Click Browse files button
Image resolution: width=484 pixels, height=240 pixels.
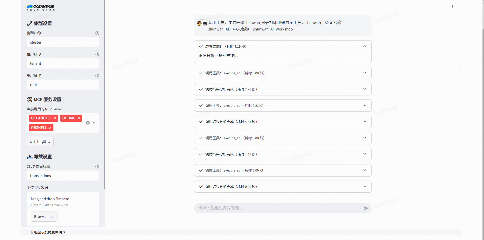coord(44,217)
